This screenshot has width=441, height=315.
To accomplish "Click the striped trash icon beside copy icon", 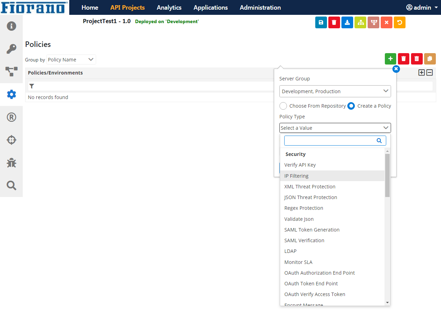I will coord(417,59).
